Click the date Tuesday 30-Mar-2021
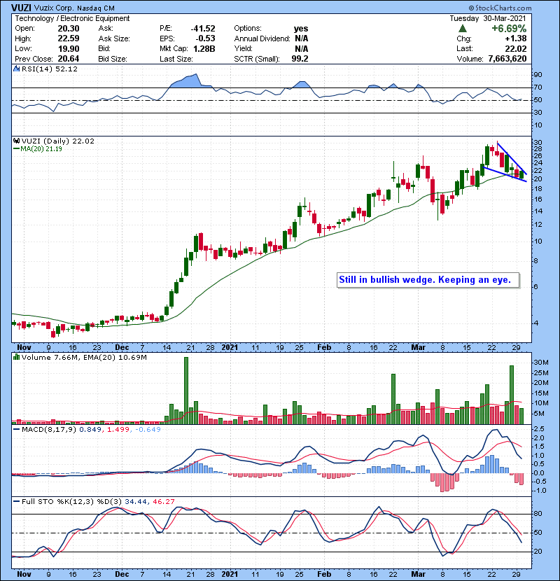Viewport: 560px width, 581px height. click(488, 18)
